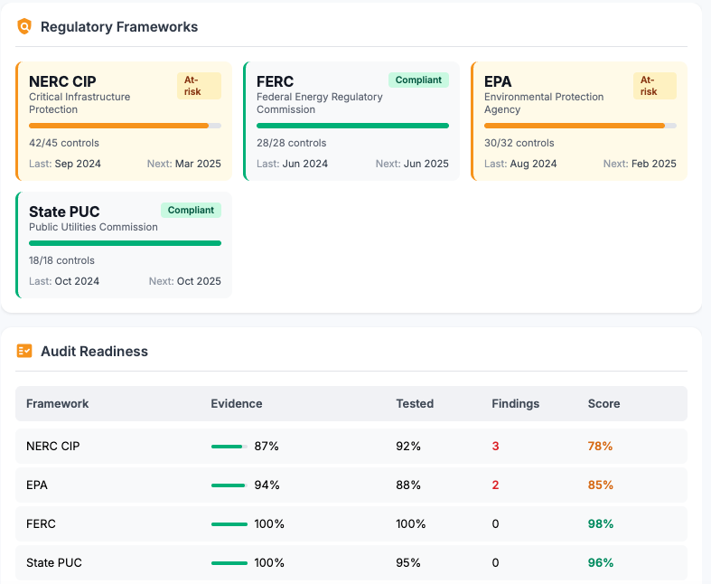This screenshot has width=711, height=584.
Task: Select the FERC row in Audit Readiness
Action: [351, 524]
